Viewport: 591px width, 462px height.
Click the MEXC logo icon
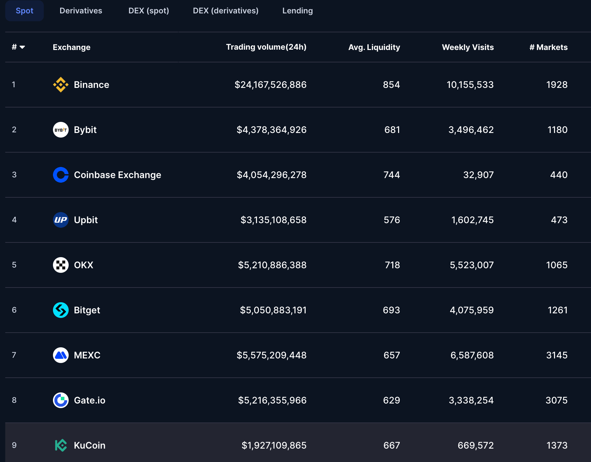click(x=61, y=355)
